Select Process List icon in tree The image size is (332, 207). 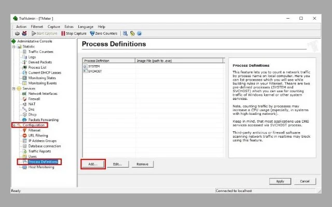[24, 68]
